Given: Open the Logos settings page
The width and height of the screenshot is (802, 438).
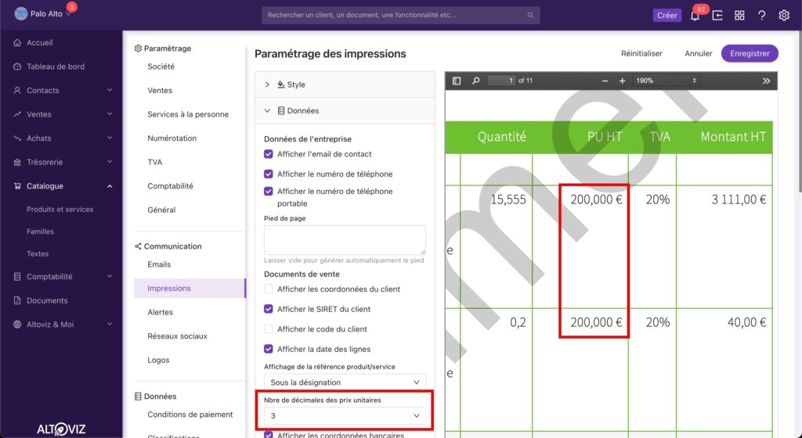Looking at the screenshot, I should click(x=158, y=361).
